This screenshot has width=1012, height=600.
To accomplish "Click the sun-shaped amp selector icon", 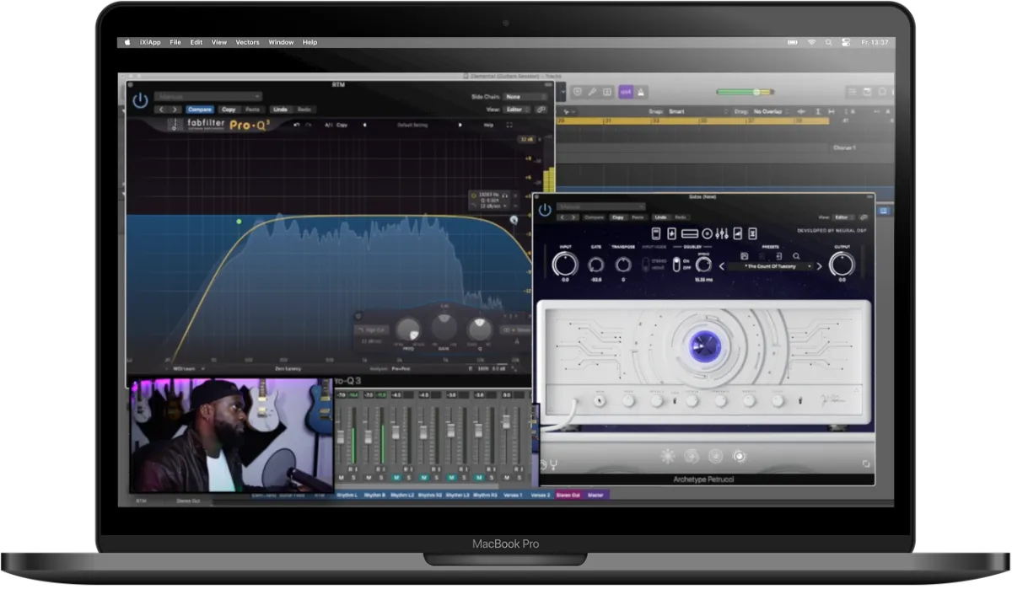I will tap(668, 456).
